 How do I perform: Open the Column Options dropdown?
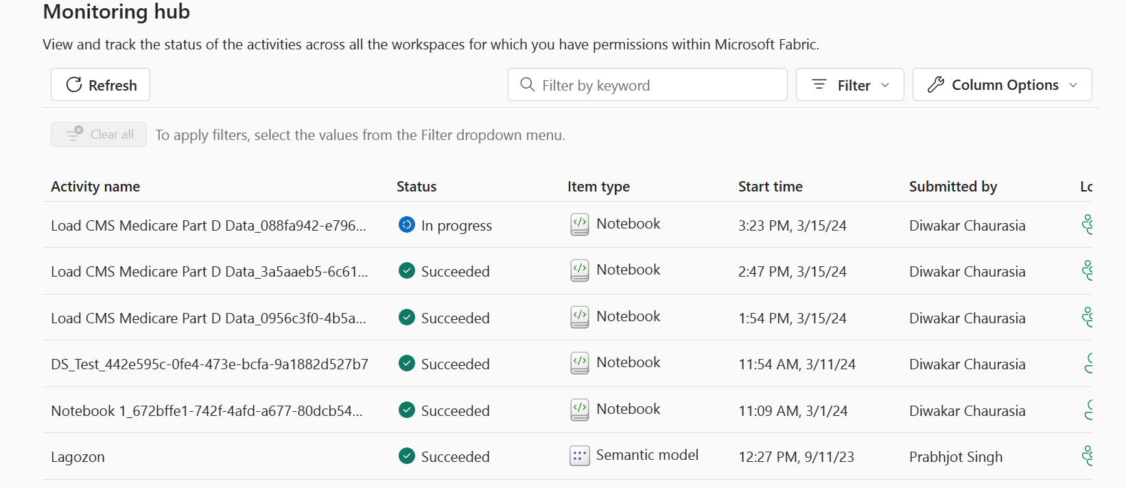coord(1002,84)
